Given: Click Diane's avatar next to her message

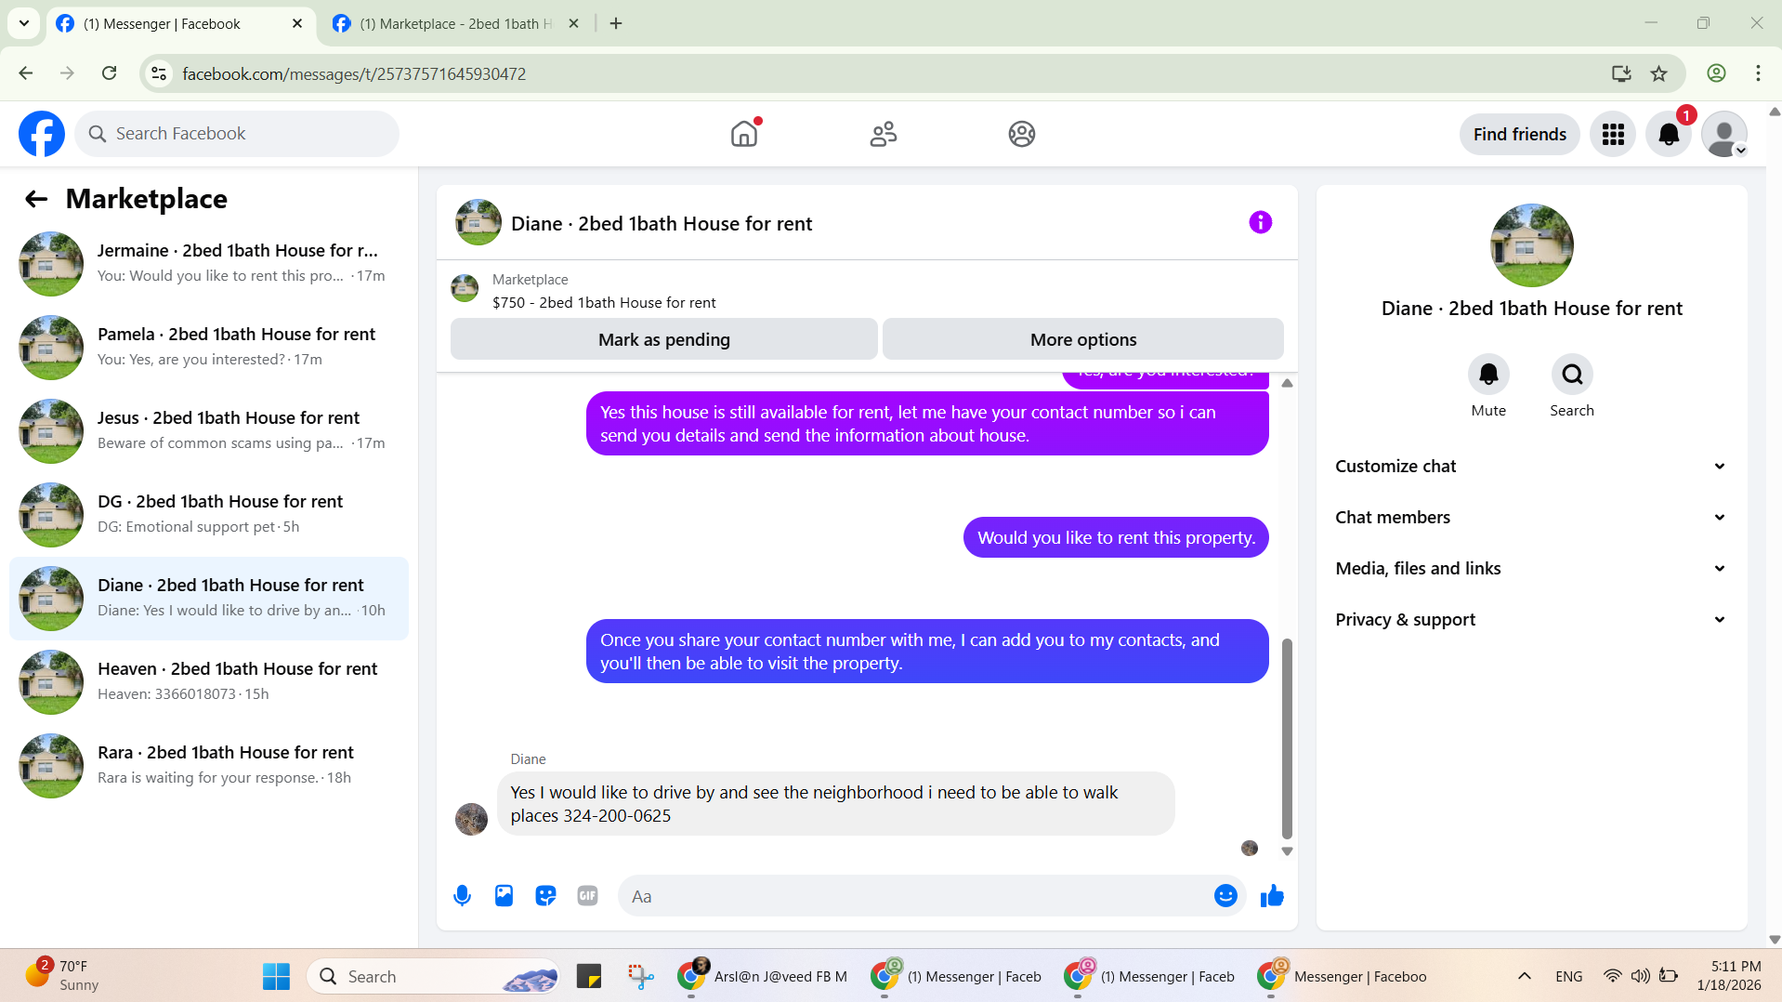Looking at the screenshot, I should (471, 819).
